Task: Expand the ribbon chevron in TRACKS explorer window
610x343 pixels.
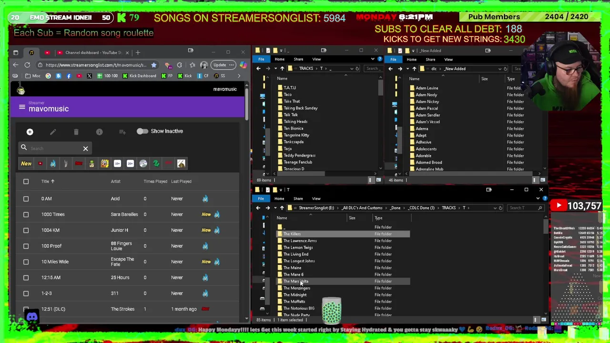Action: [x=373, y=60]
